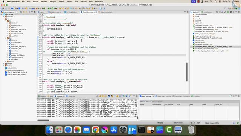Maximize the Project Explorer panel
The height and width of the screenshot is (136, 241).
click(x=35, y=12)
